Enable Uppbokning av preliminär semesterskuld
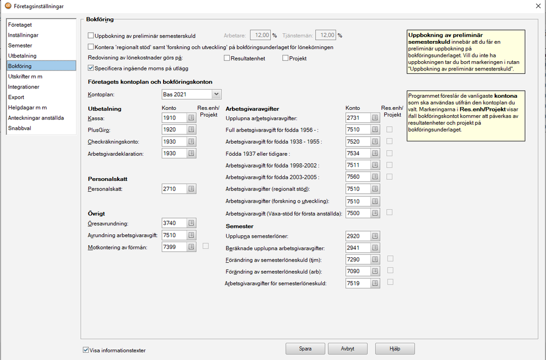Viewport: 546px width, 360px height. 91,36
